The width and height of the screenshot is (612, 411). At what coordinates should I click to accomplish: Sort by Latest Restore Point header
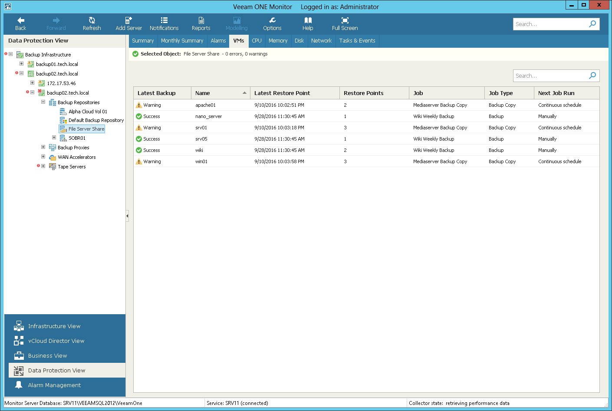(295, 93)
